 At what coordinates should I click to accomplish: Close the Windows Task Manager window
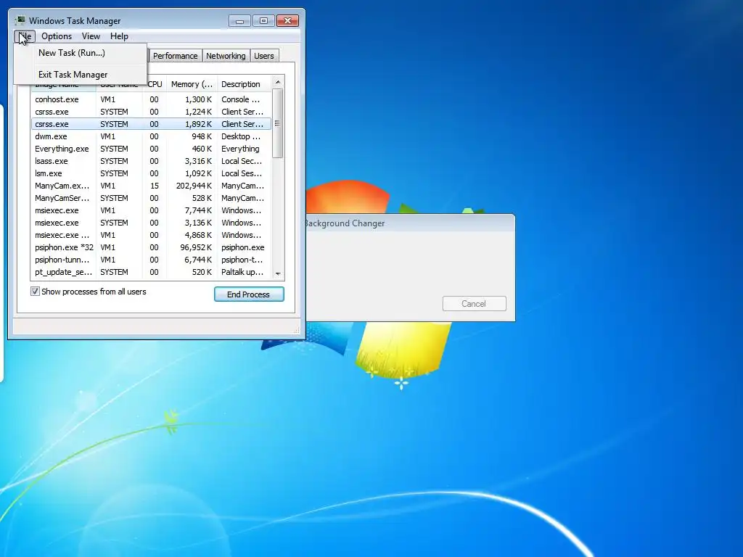[x=287, y=21]
